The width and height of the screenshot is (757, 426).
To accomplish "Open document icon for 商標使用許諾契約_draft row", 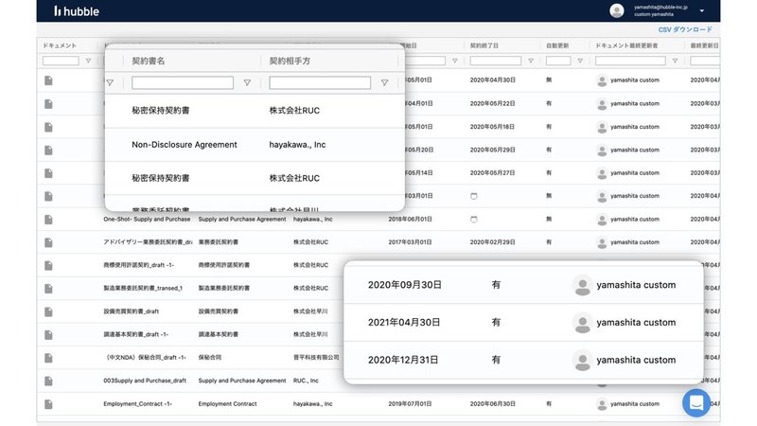I will pyautogui.click(x=48, y=266).
